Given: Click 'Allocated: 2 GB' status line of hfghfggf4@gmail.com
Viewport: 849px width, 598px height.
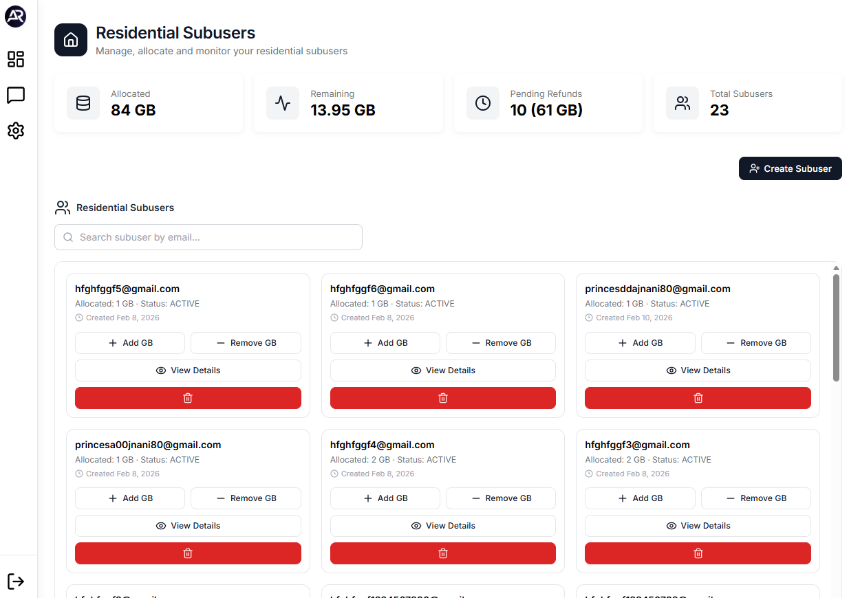Looking at the screenshot, I should coord(393,460).
